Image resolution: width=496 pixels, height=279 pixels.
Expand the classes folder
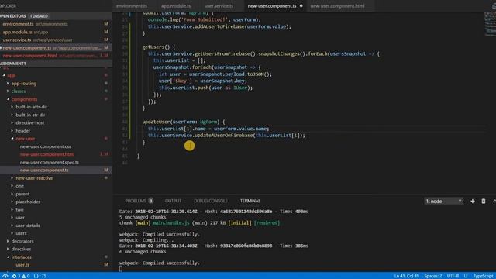click(x=19, y=91)
